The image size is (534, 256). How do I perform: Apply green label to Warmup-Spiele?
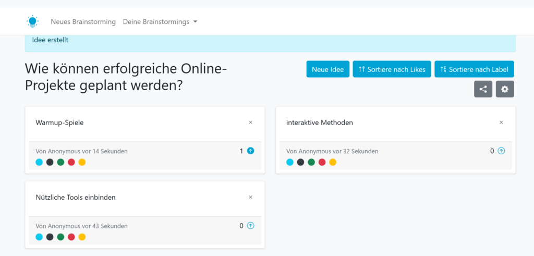[x=60, y=162]
